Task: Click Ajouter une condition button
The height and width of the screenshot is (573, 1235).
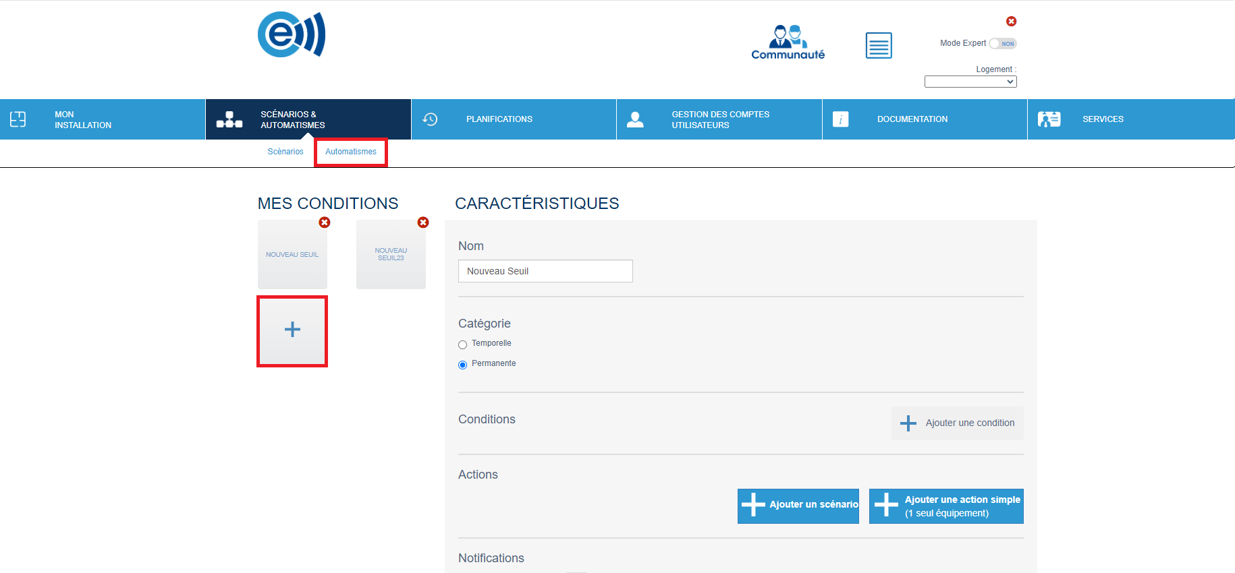Action: 957,423
